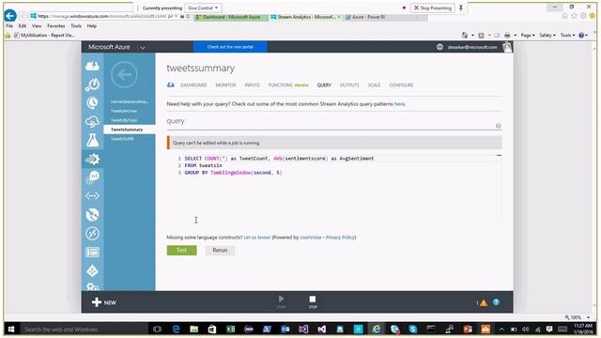Switch to the SCALE tab
Viewport: 601px width, 338px height.
(x=374, y=85)
